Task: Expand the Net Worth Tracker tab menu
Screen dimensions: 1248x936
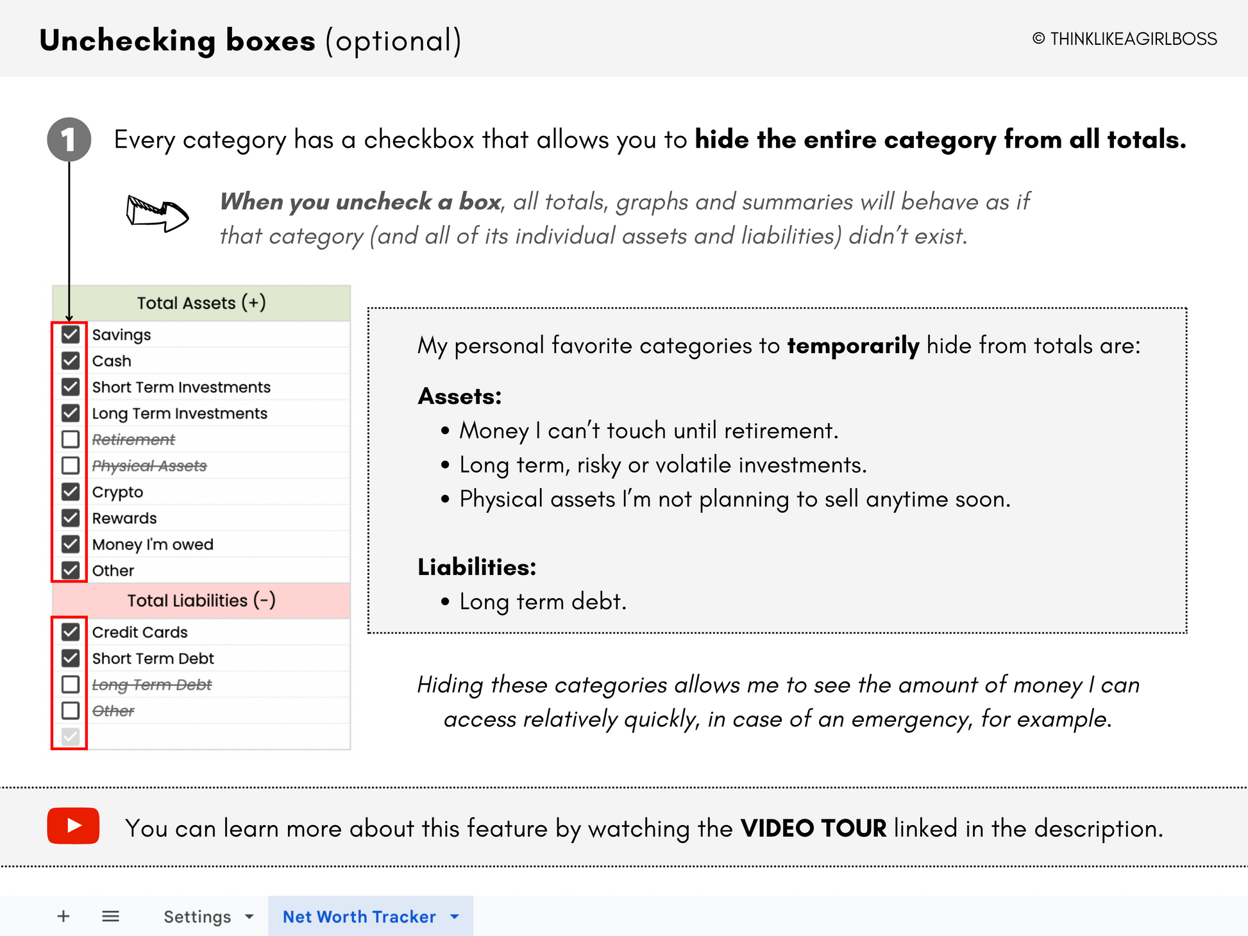Action: 455,917
